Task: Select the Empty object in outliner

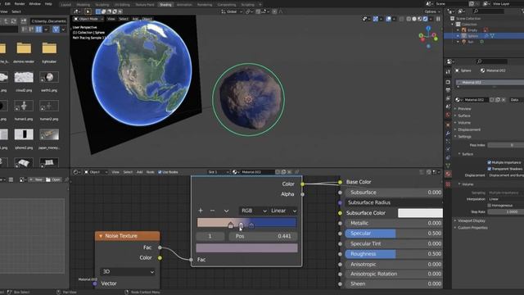Action: 472,30
